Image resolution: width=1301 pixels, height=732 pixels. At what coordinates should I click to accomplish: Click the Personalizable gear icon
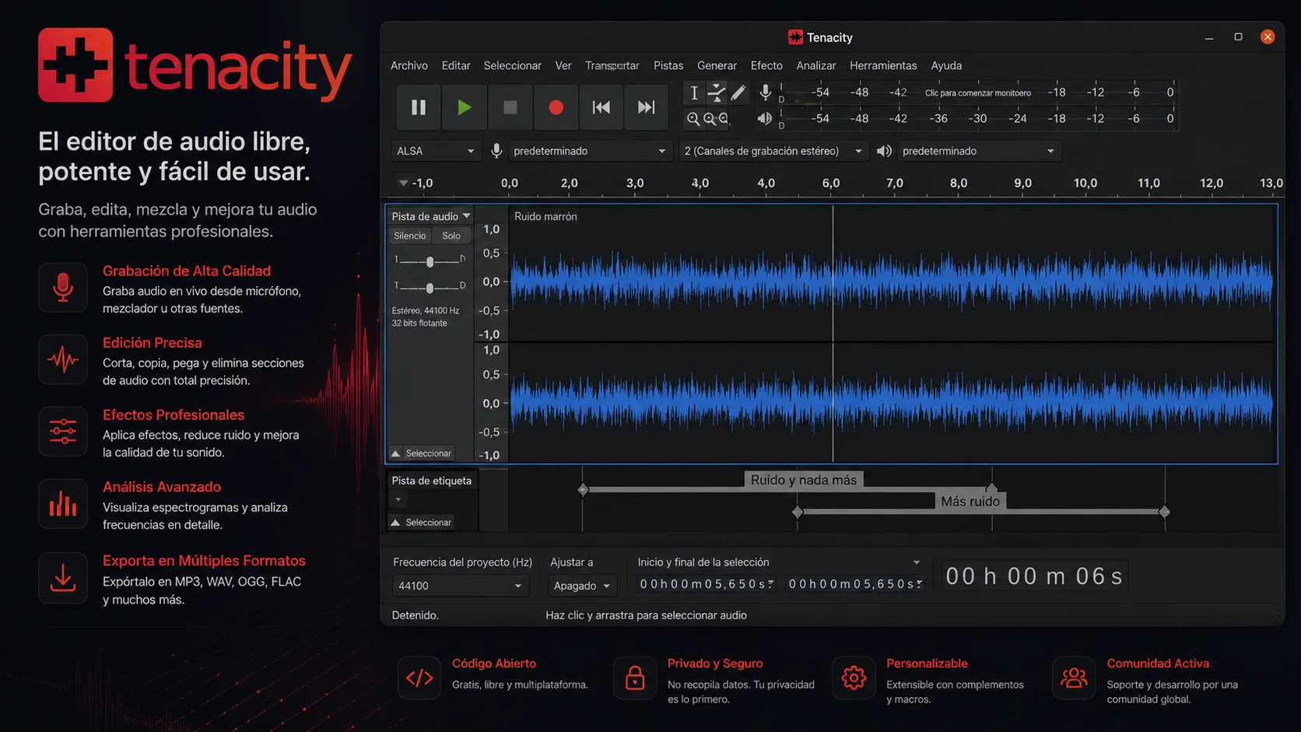[x=854, y=678]
